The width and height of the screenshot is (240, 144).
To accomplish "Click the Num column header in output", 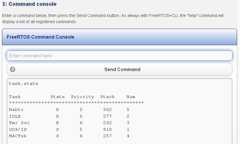I will pyautogui.click(x=131, y=97).
